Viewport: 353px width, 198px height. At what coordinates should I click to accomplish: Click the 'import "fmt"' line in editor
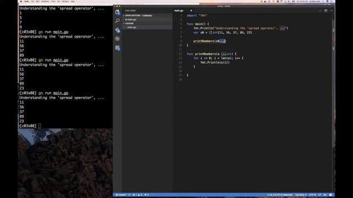(197, 15)
